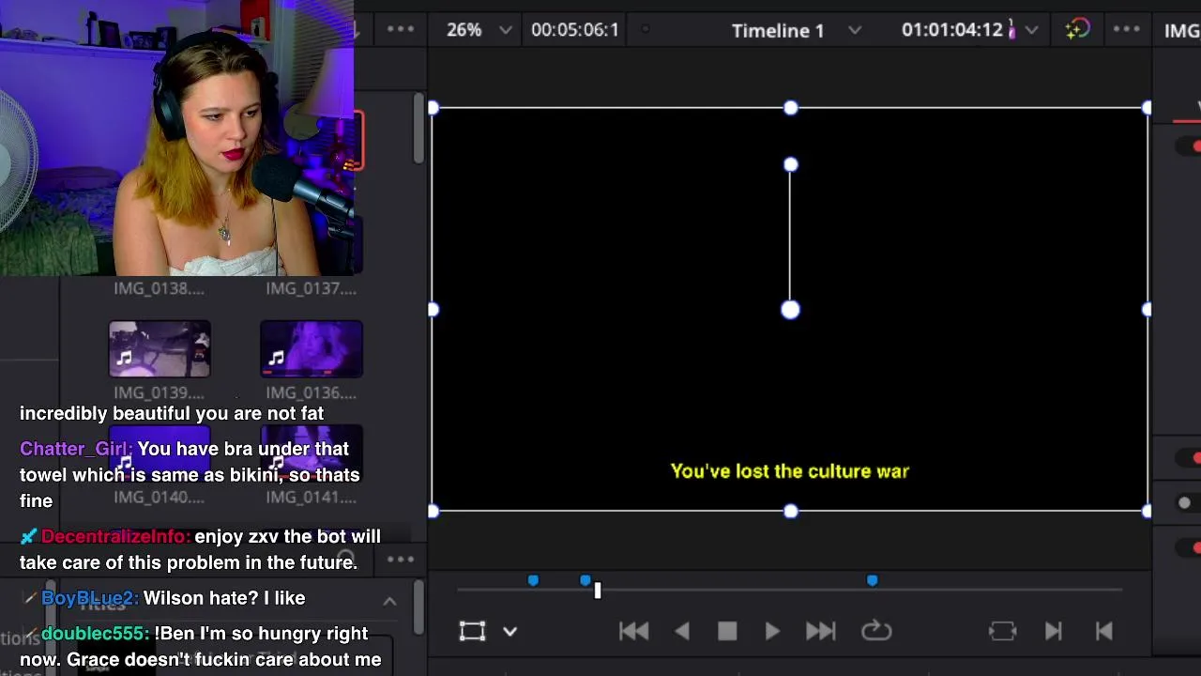Open the transform overlay mode dropdown arrow
The width and height of the screenshot is (1201, 676).
tap(509, 632)
